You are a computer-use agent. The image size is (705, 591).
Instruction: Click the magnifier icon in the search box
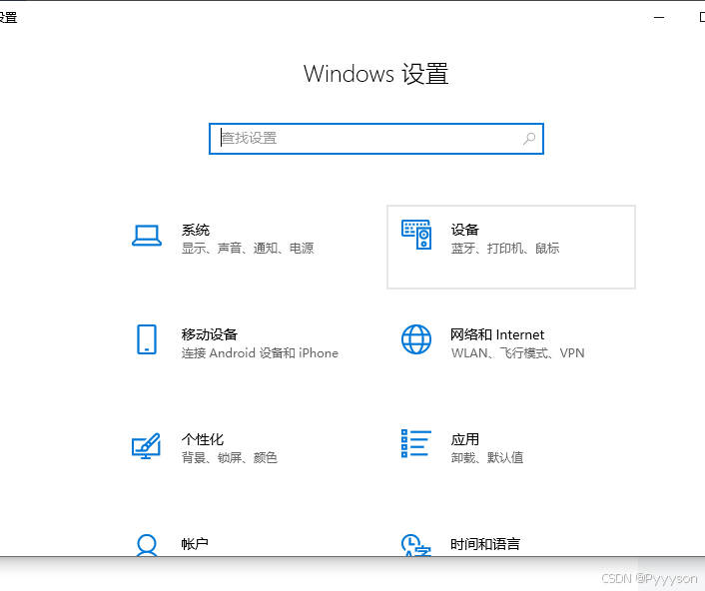point(529,139)
